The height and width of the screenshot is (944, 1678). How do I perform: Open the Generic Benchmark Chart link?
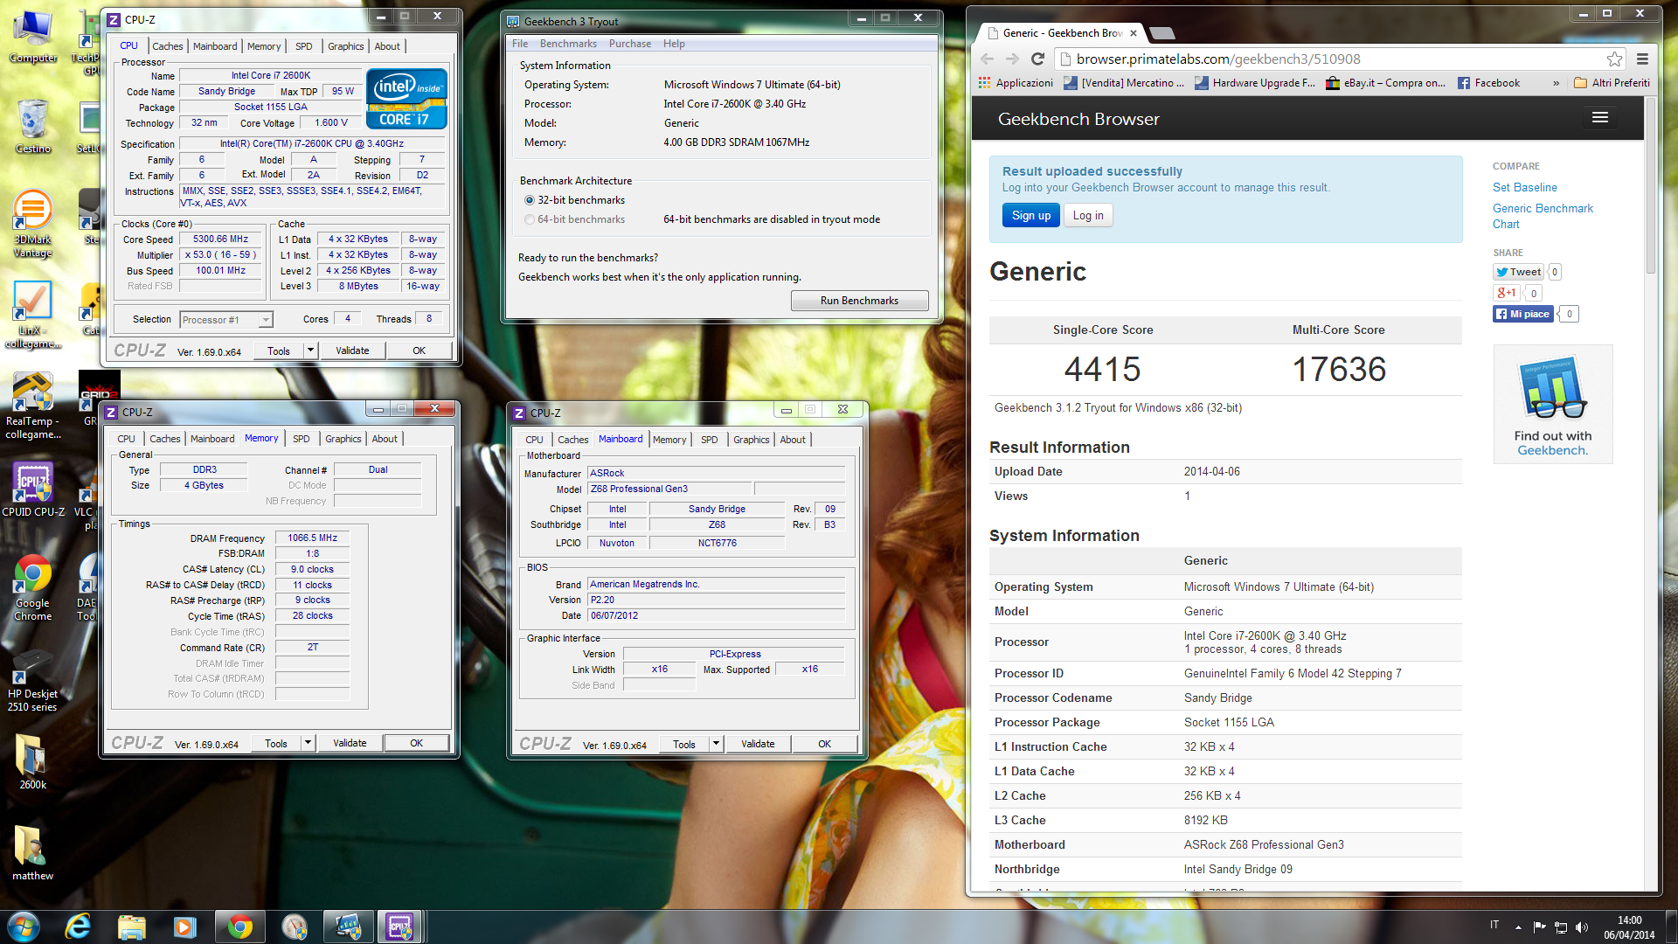point(1543,216)
